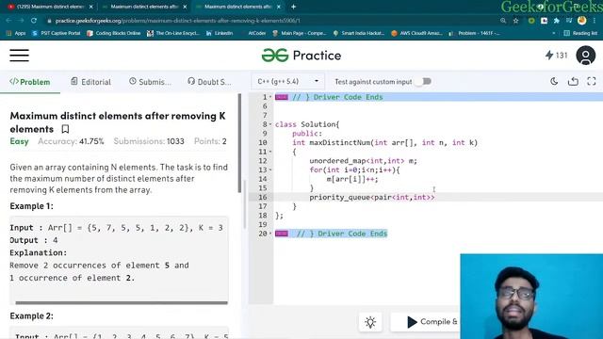Go forward in browser history
This screenshot has height=339, width=603.
coord(21,21)
